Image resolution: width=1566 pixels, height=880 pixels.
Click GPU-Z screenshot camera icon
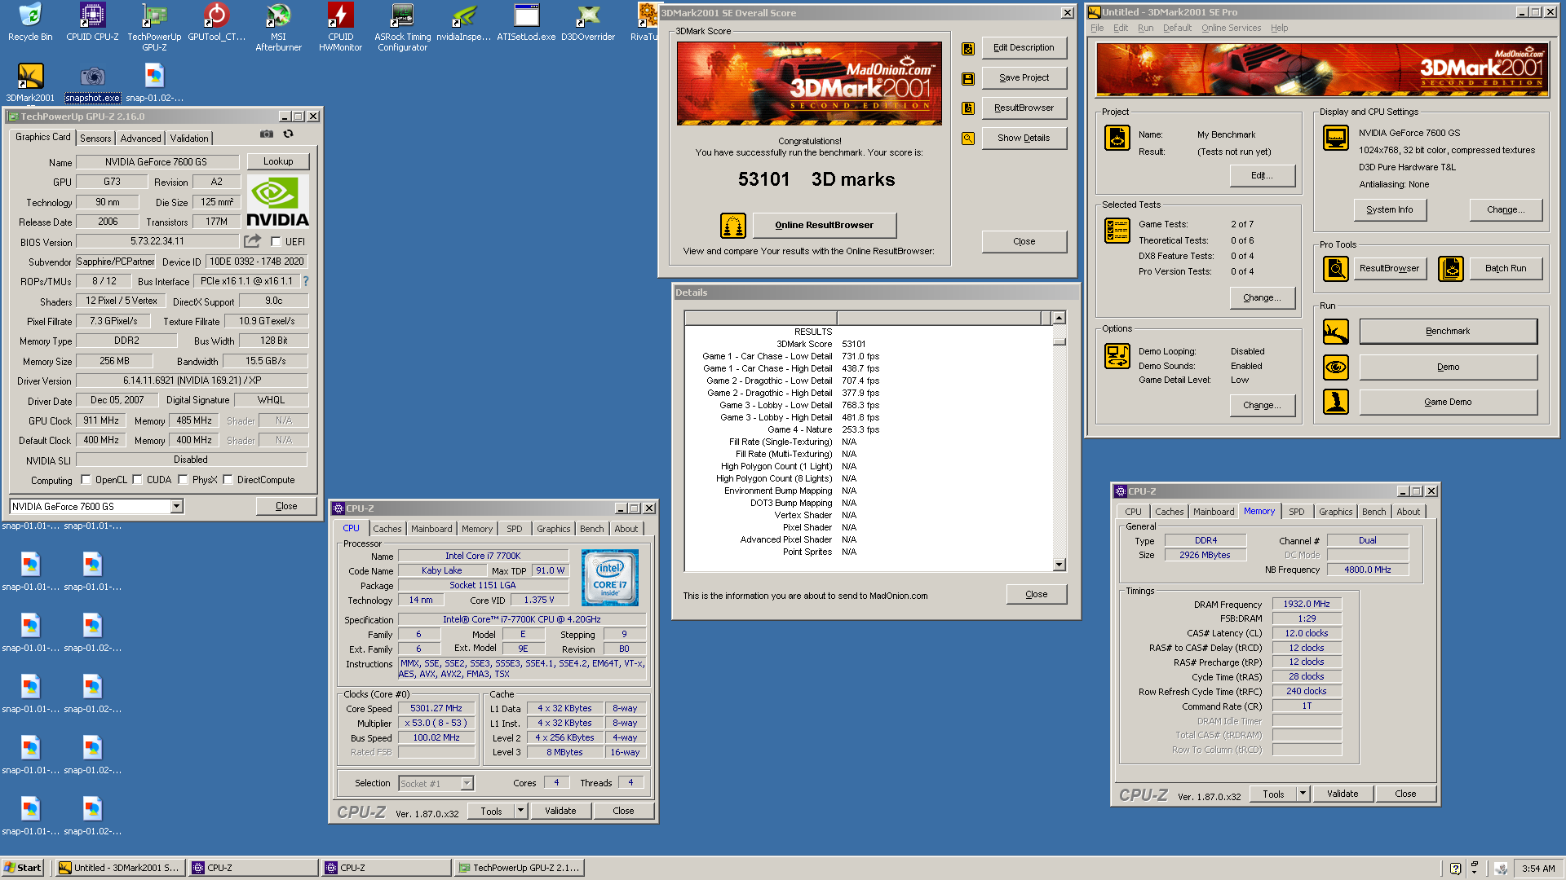267,134
